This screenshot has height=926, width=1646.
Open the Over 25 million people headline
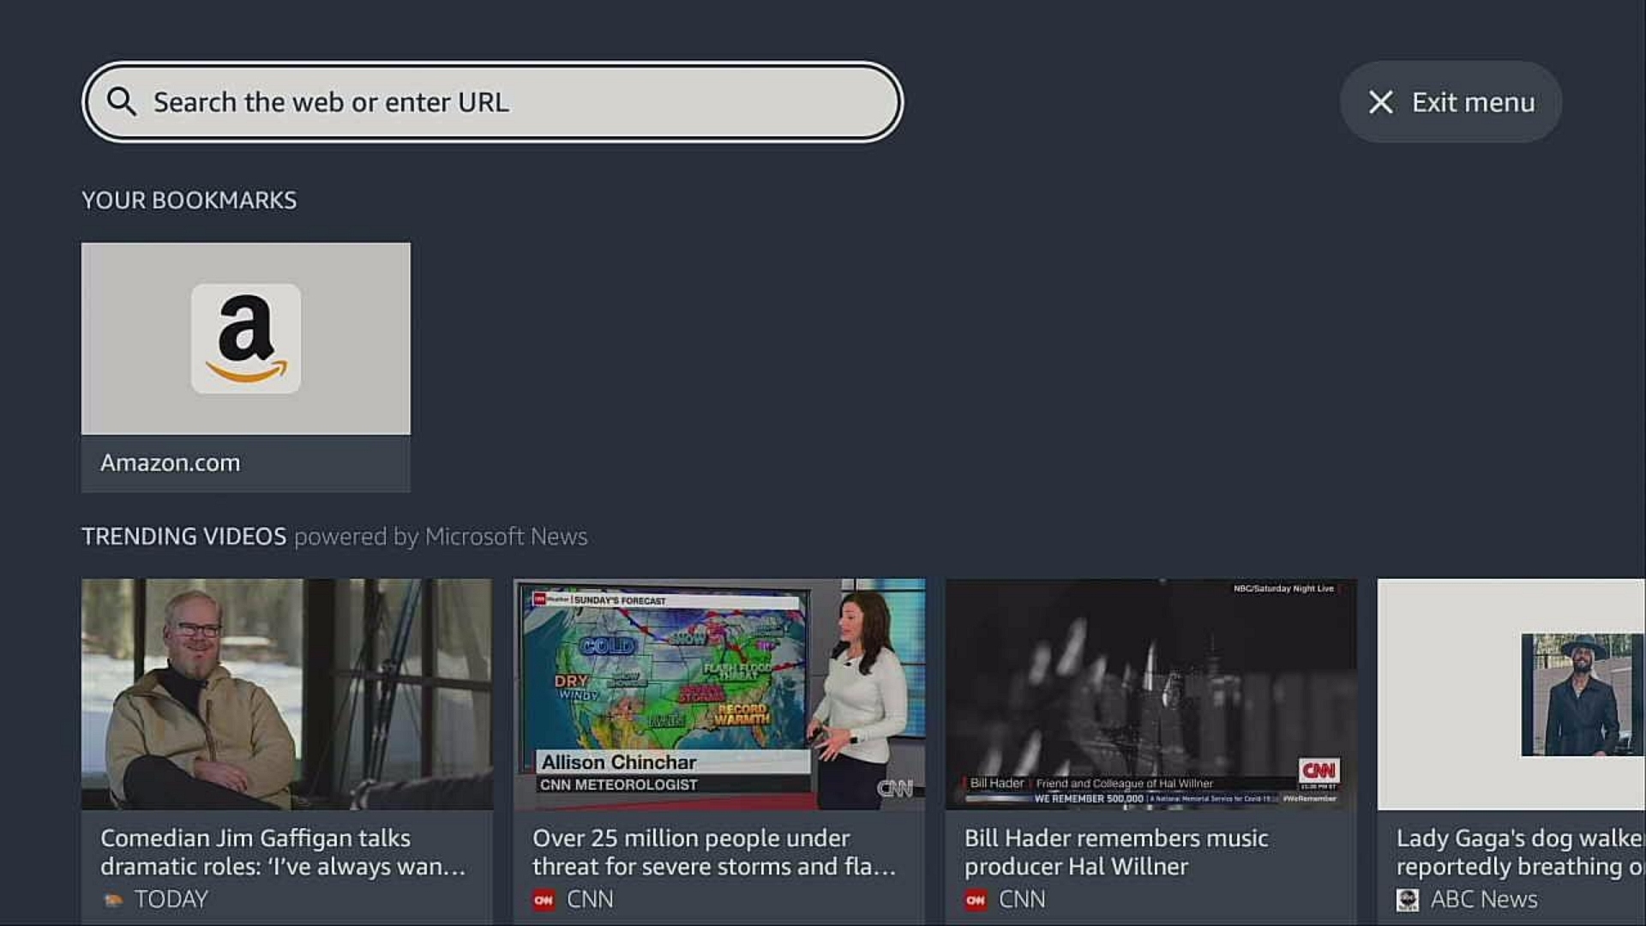click(714, 852)
